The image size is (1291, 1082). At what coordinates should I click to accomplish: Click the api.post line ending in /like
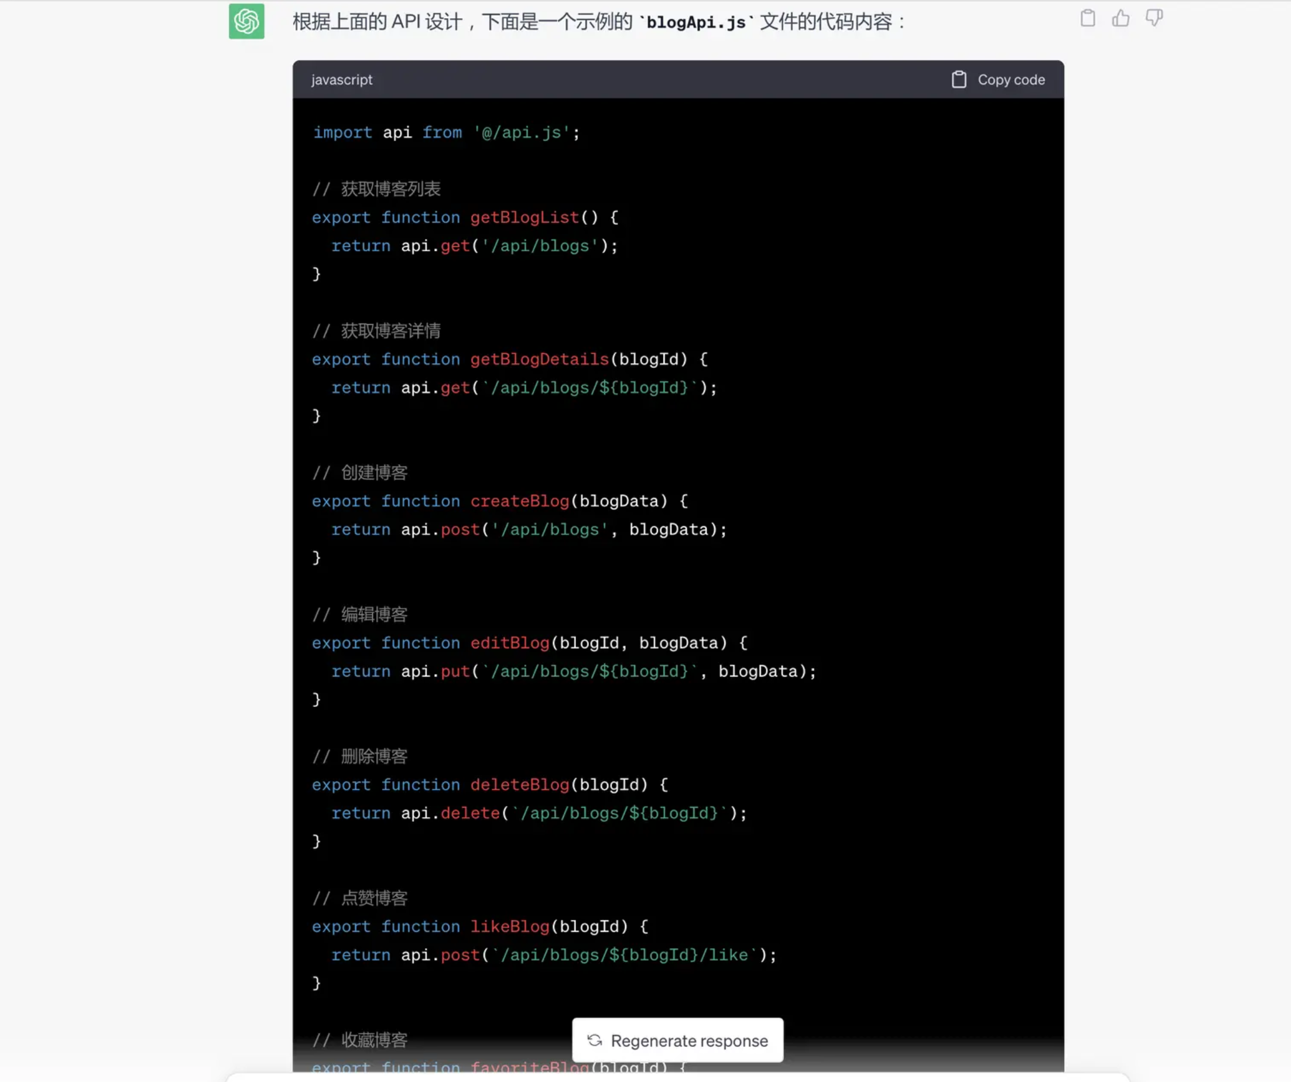click(x=554, y=956)
